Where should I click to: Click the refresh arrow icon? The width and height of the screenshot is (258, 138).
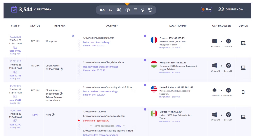click(x=150, y=10)
